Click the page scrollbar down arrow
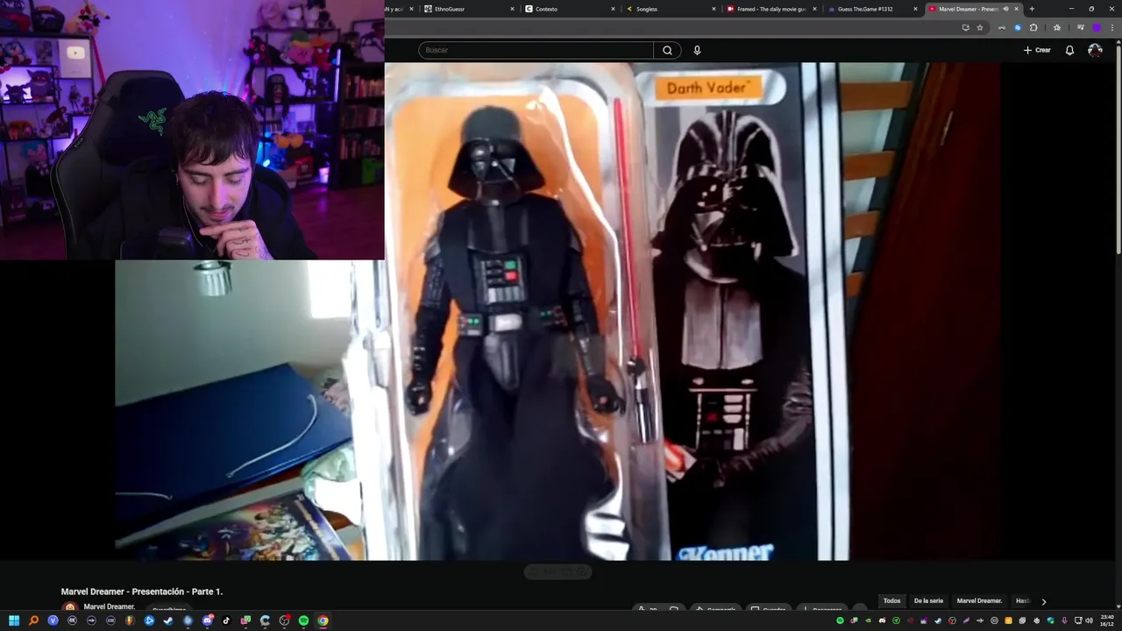1122x631 pixels. (x=1118, y=606)
